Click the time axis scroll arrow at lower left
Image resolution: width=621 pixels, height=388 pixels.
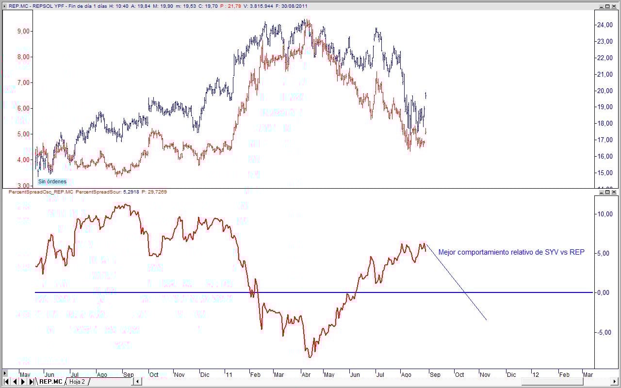[x=5, y=373]
